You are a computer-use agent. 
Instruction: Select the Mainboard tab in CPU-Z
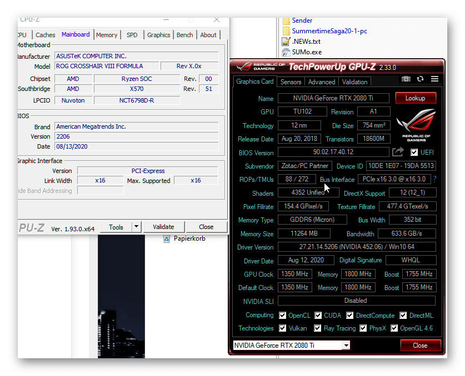(x=76, y=34)
